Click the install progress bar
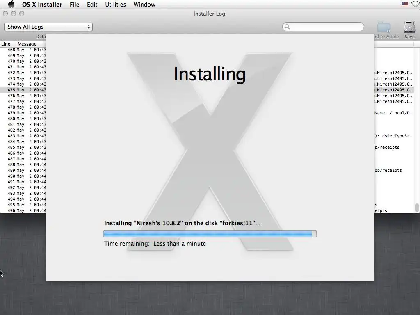The image size is (420, 315). pyautogui.click(x=210, y=234)
